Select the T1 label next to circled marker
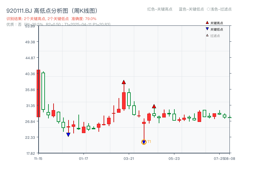255x191 pixels. click(149, 141)
